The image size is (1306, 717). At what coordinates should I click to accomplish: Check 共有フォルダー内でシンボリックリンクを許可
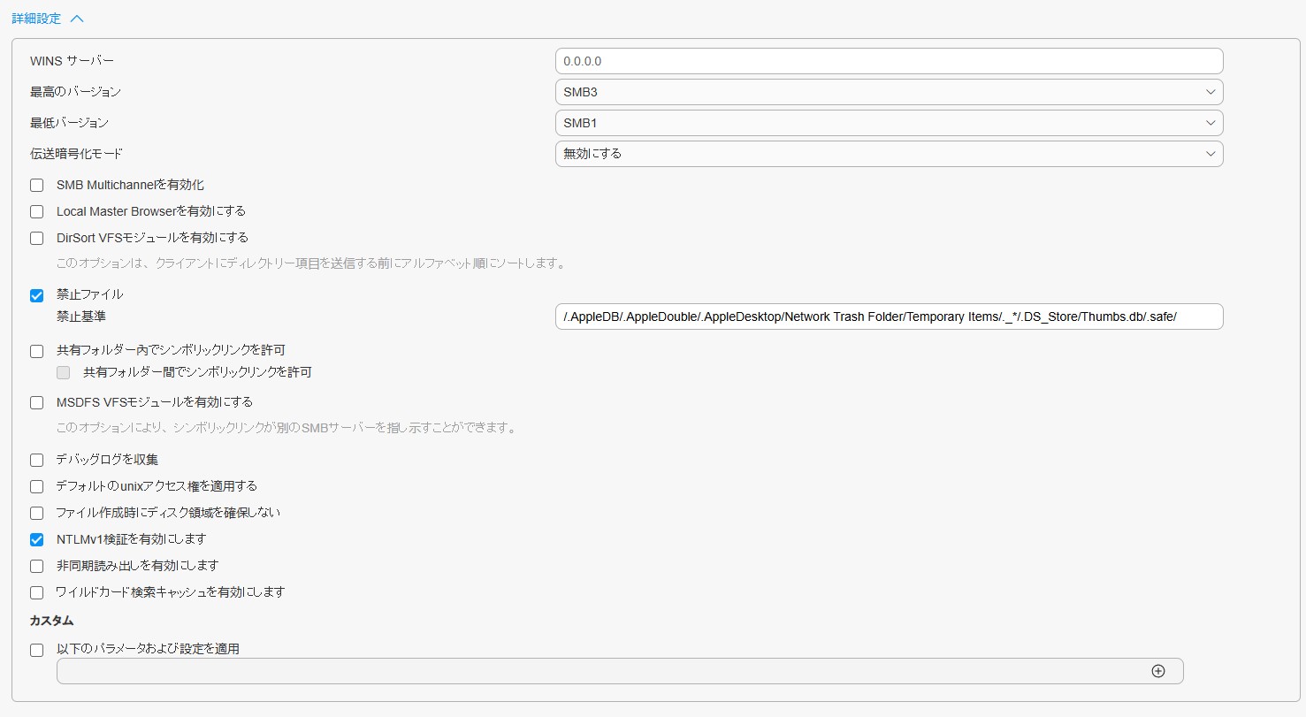coord(37,351)
